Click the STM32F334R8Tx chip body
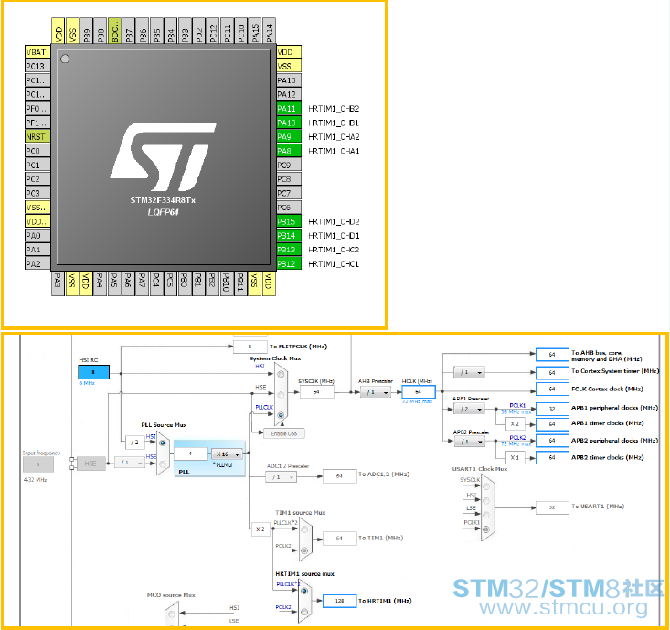 tap(164, 157)
